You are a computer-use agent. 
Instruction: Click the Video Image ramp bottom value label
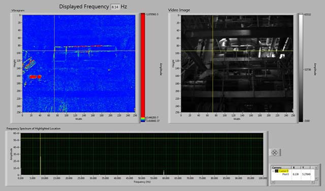[308, 121]
